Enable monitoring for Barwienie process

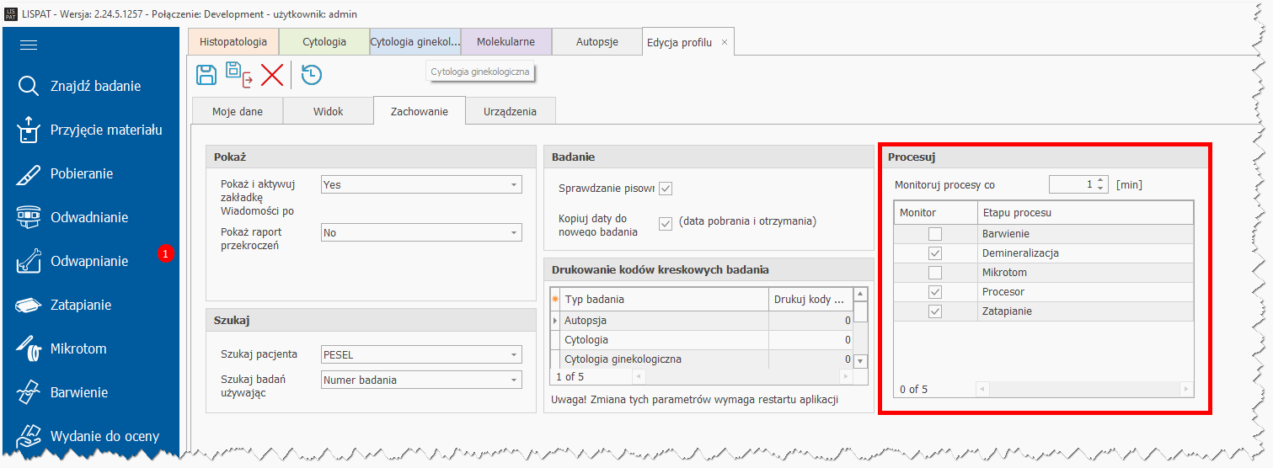(935, 234)
